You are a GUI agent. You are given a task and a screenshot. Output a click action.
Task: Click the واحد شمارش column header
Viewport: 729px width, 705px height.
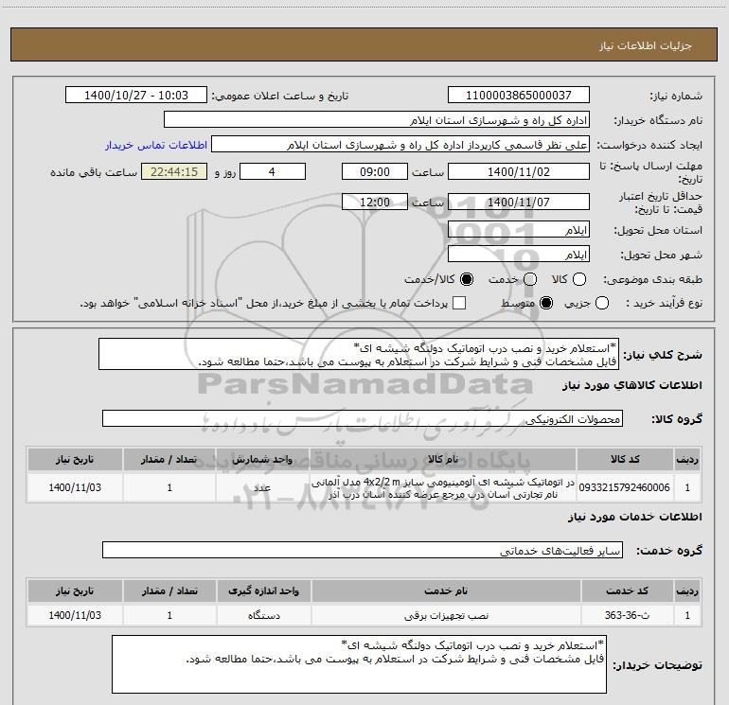tap(262, 460)
